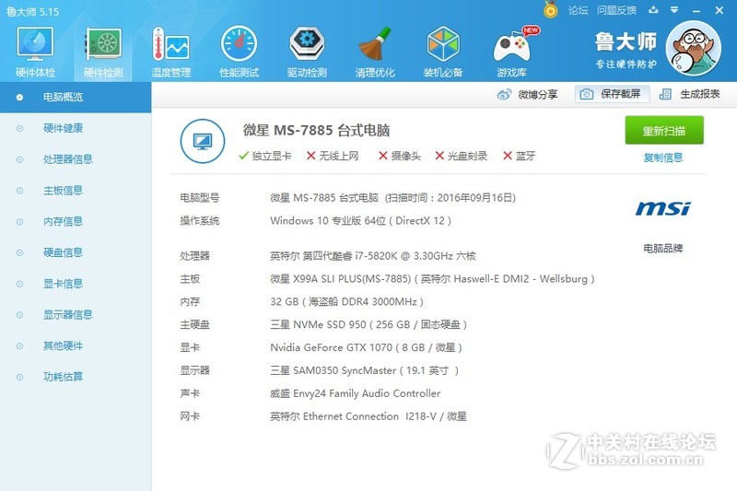This screenshot has width=737, height=491.
Task: Select 电脑概览 in the sidebar
Action: (76, 98)
